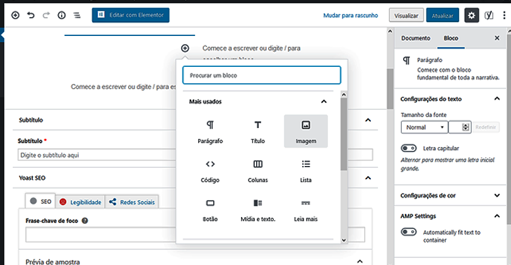Open the more options vertical dots menu

click(504, 15)
